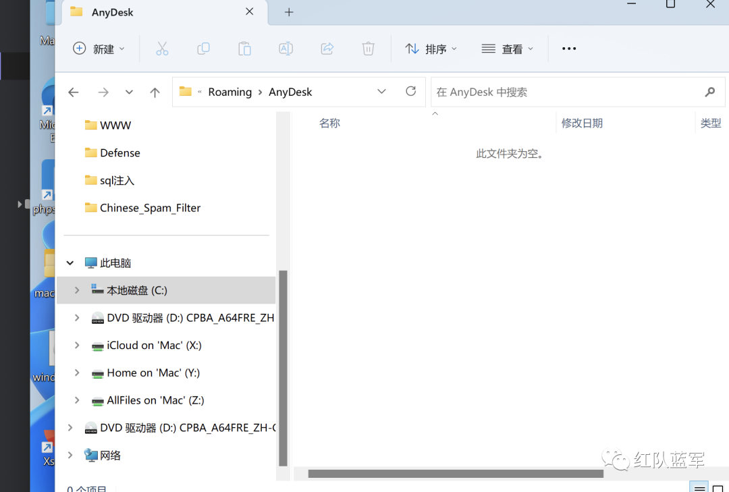The height and width of the screenshot is (492, 729).
Task: Add a new Explorer tab
Action: pos(289,12)
